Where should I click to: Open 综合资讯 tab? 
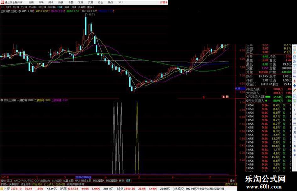(37, 184)
